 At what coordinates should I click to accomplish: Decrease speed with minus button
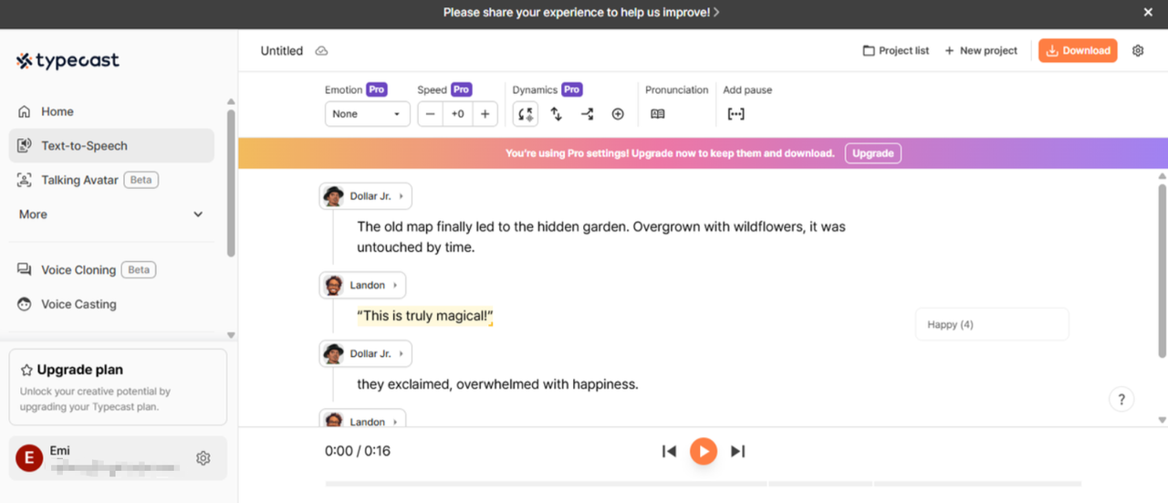point(431,114)
